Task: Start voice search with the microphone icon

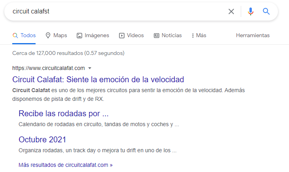Action: 251,11
